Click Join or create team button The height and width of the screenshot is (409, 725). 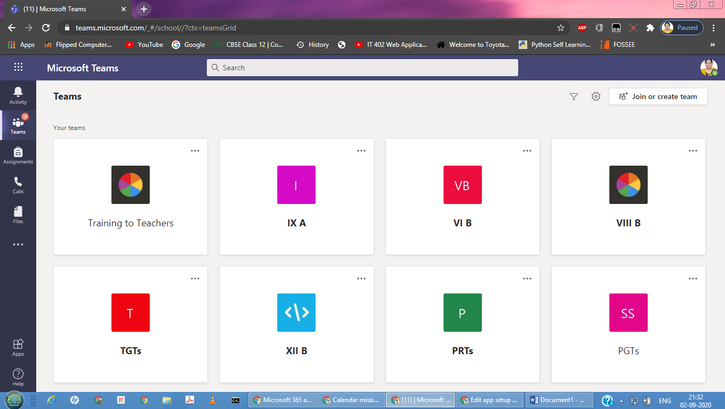[658, 96]
